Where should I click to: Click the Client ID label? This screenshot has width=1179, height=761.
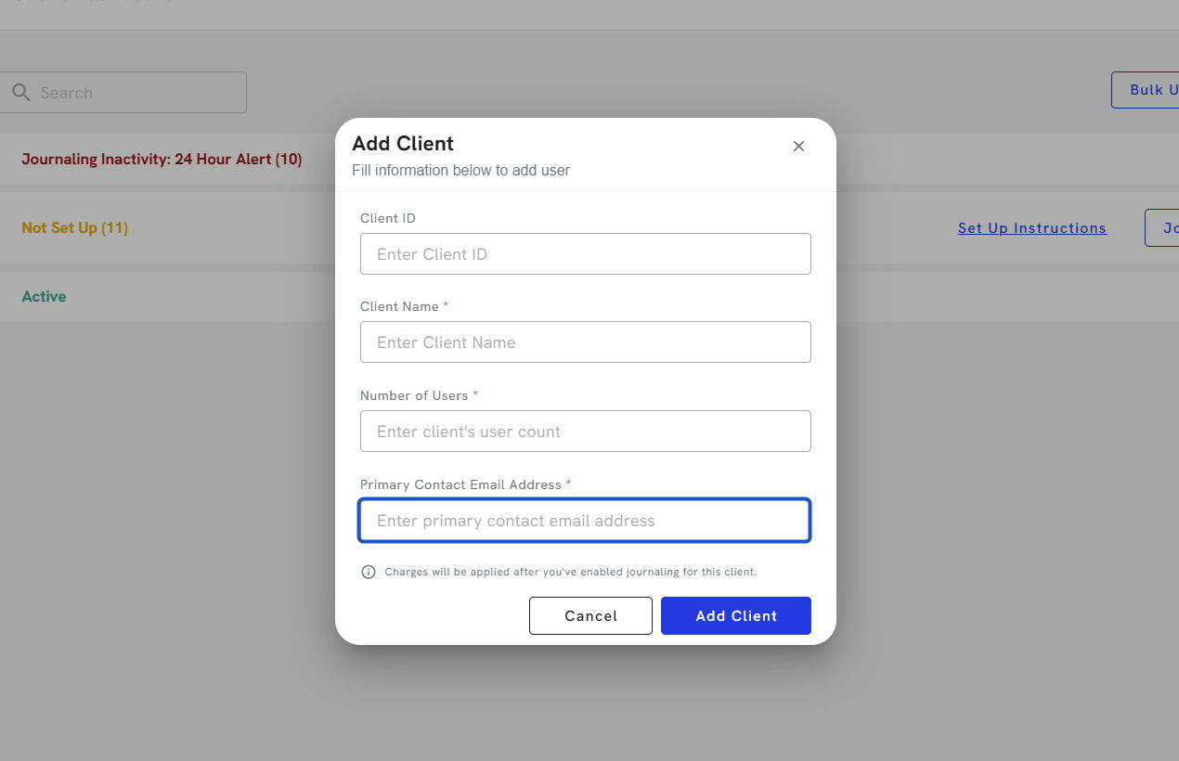pos(388,218)
